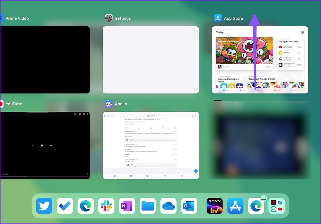Tap the Apollo robot icon above its card
The width and height of the screenshot is (321, 224).
(x=109, y=104)
